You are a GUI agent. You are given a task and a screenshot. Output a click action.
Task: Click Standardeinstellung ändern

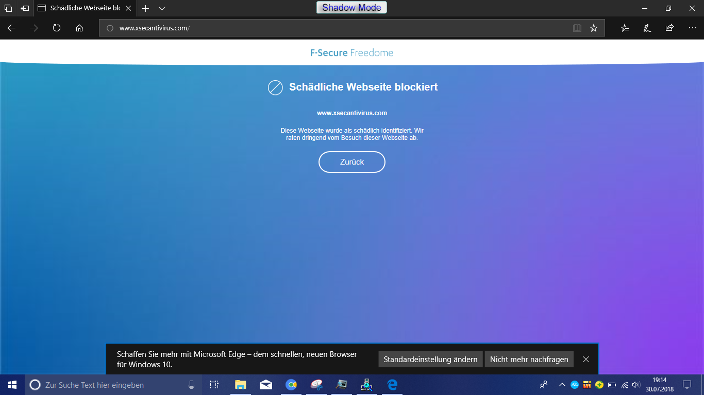click(x=430, y=360)
